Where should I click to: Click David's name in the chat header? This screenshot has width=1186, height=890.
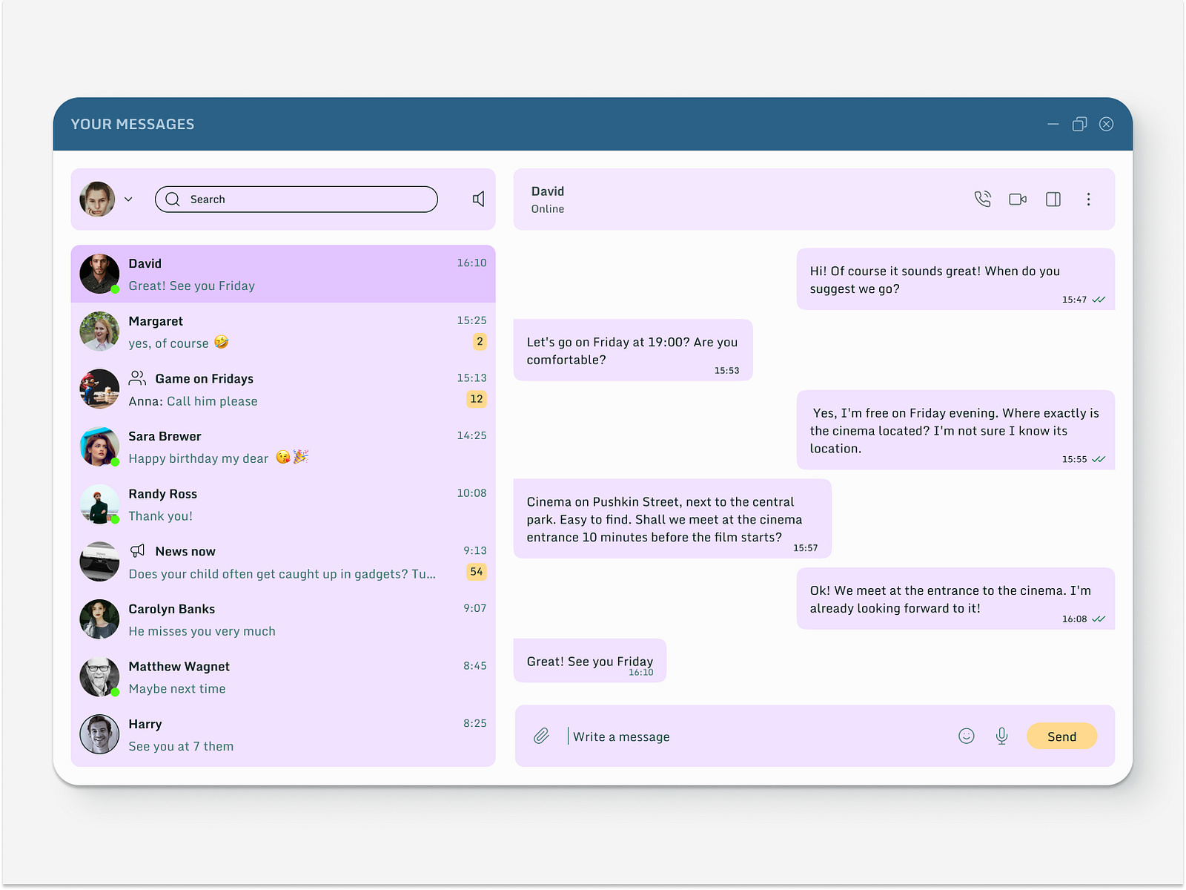point(547,191)
